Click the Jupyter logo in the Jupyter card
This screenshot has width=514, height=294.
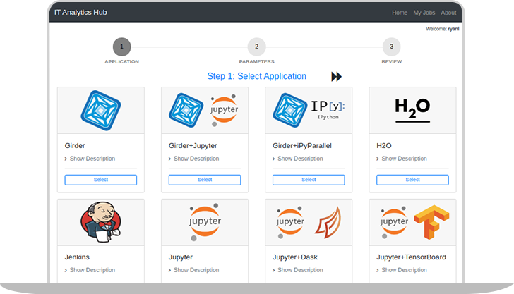click(x=205, y=222)
